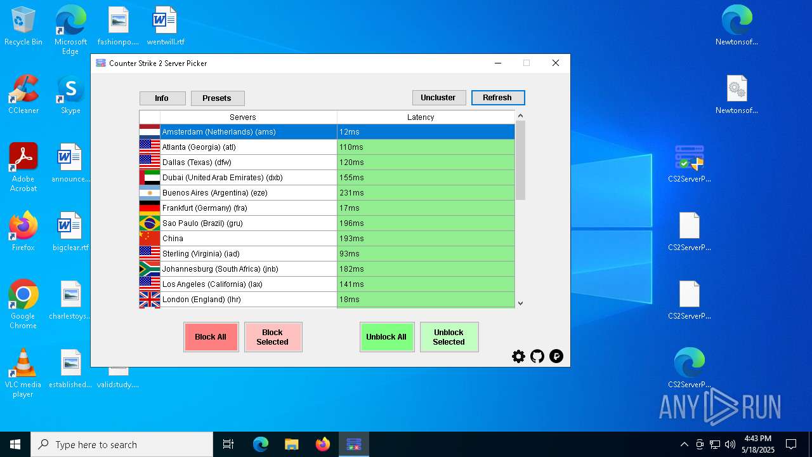Click the Servers column header

[x=249, y=117]
